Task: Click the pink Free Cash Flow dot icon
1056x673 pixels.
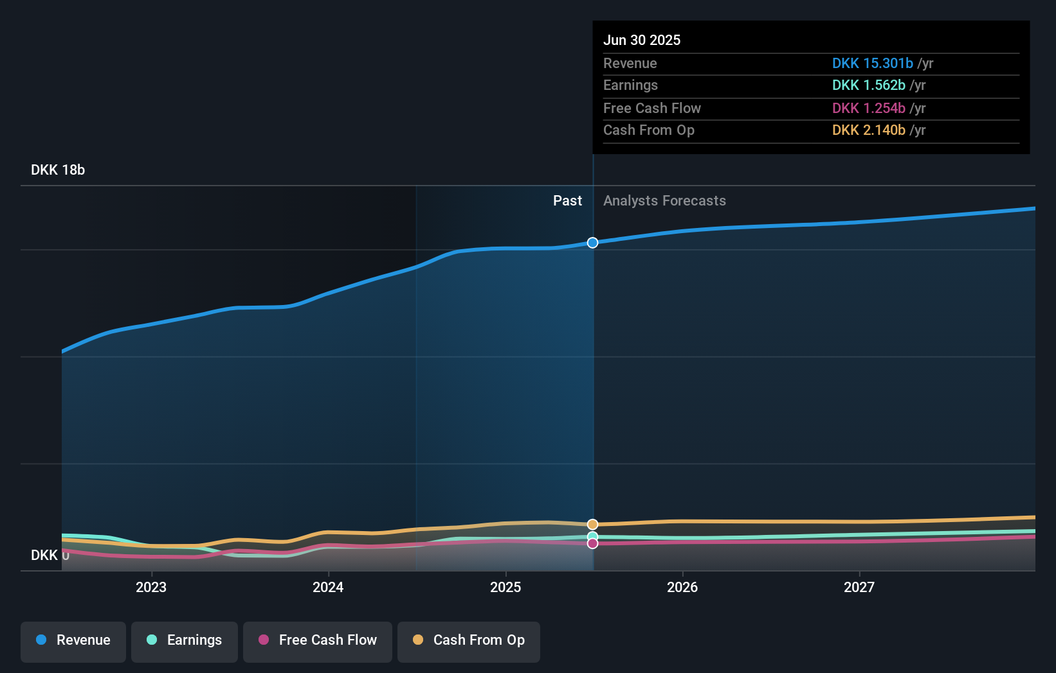Action: pyautogui.click(x=263, y=640)
